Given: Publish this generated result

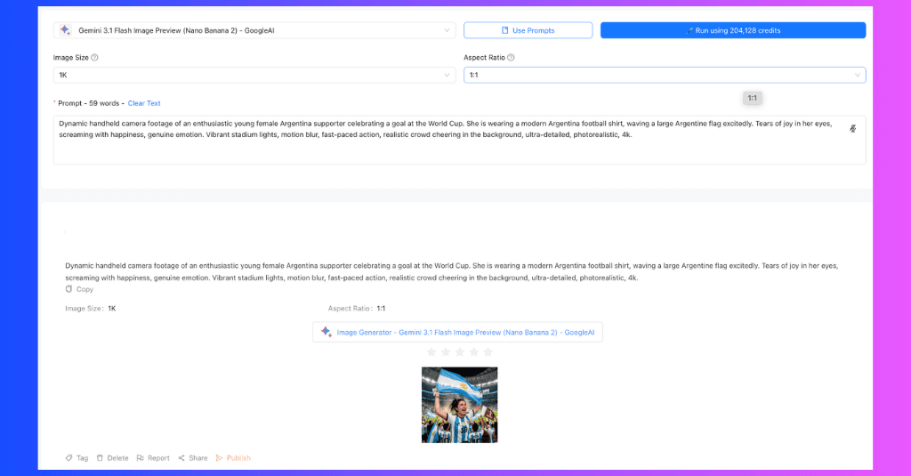Looking at the screenshot, I should coord(233,458).
